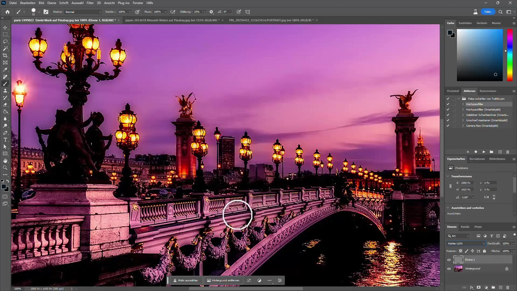Click the Crop tool icon
This screenshot has height=291, width=517.
(x=5, y=56)
